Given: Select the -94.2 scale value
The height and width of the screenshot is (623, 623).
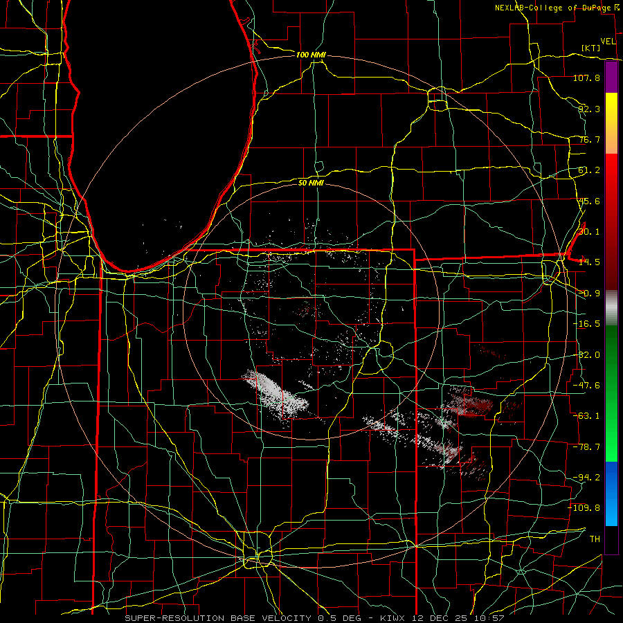Looking at the screenshot, I should tap(586, 478).
